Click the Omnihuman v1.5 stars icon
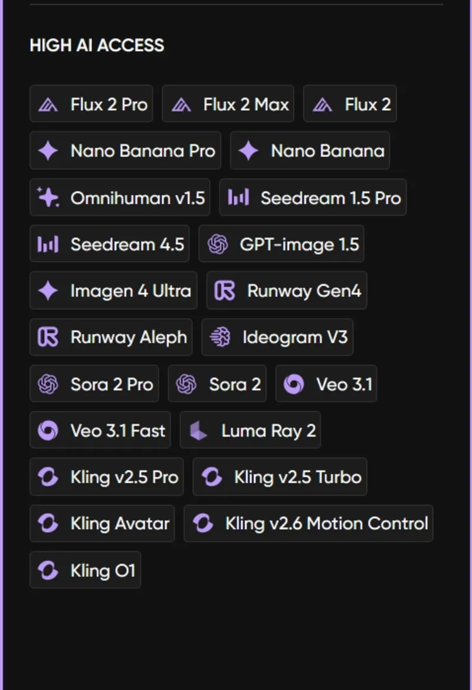 tap(48, 197)
